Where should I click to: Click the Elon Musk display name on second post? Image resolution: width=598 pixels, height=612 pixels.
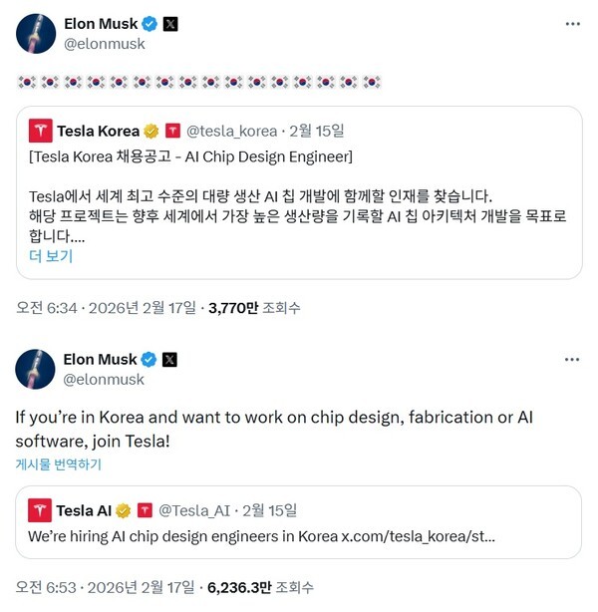(x=100, y=359)
